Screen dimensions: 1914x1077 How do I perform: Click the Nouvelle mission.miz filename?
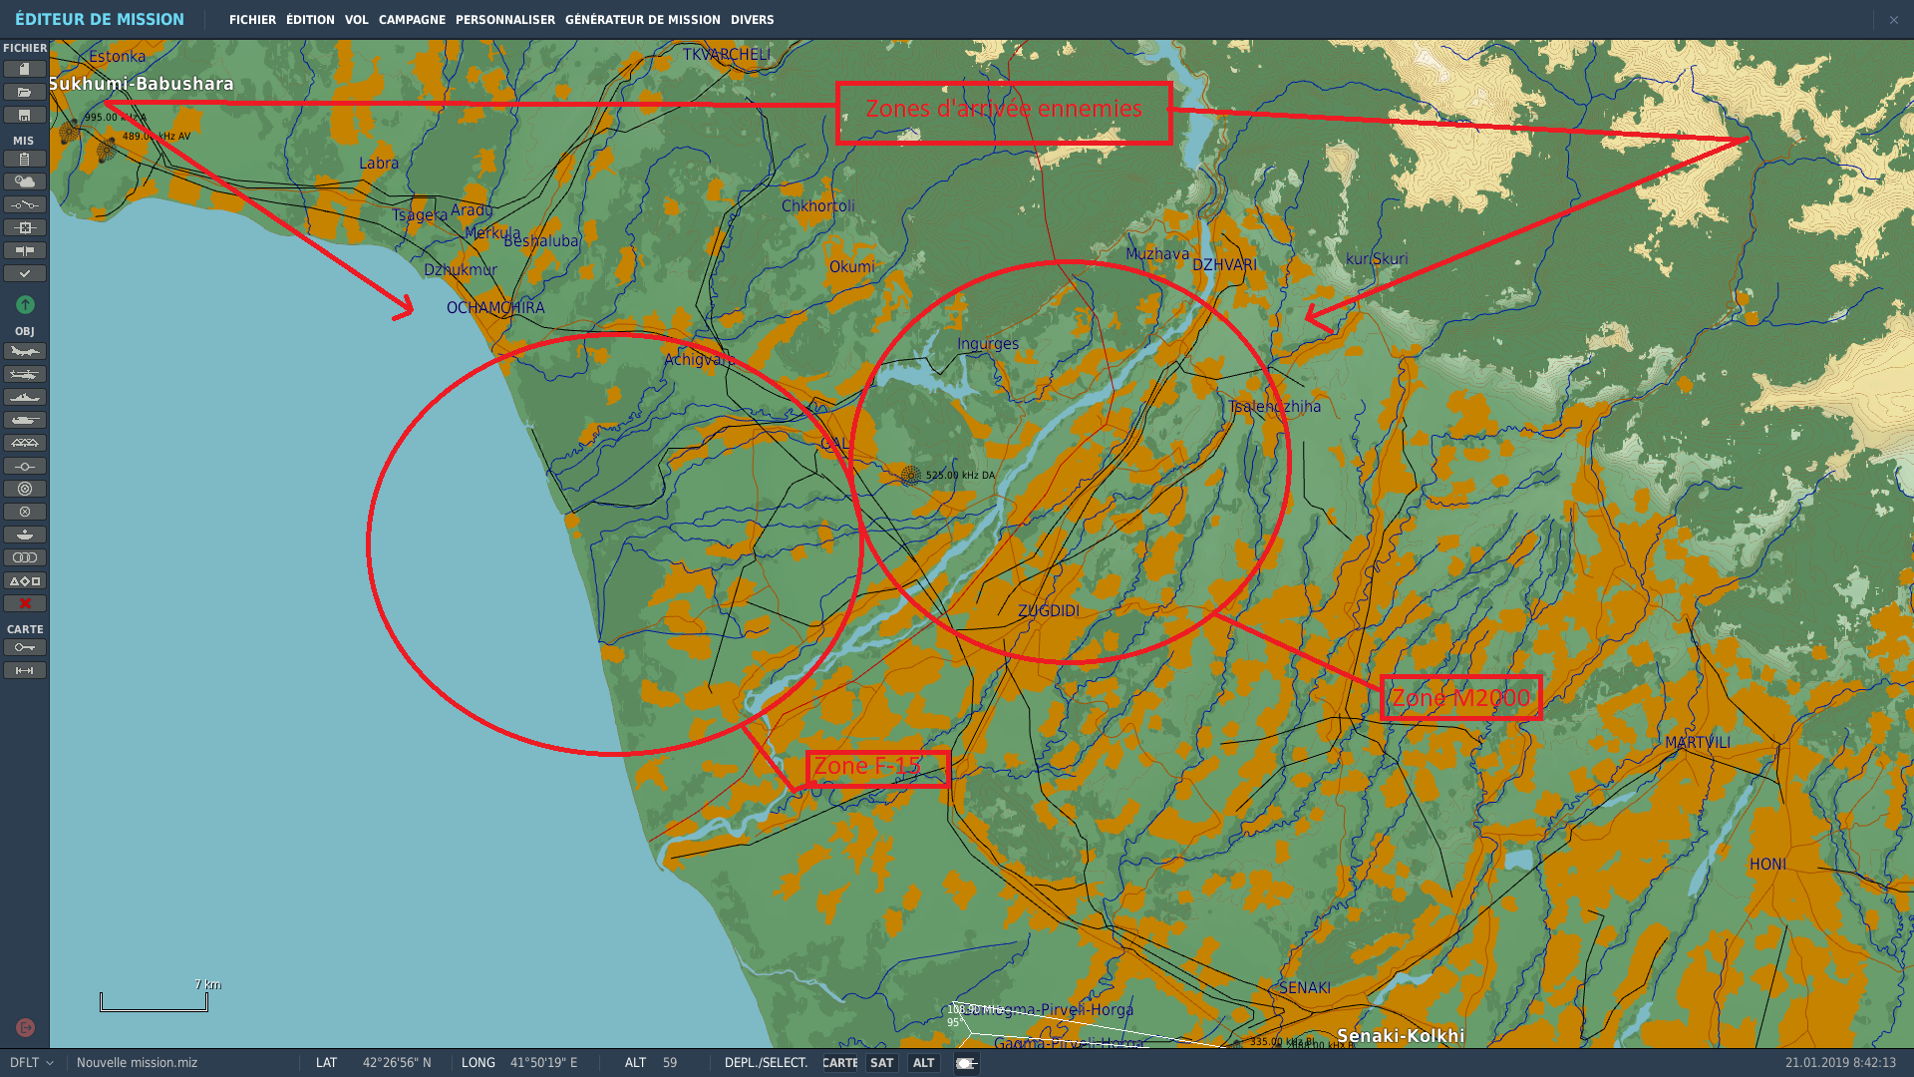click(138, 1063)
